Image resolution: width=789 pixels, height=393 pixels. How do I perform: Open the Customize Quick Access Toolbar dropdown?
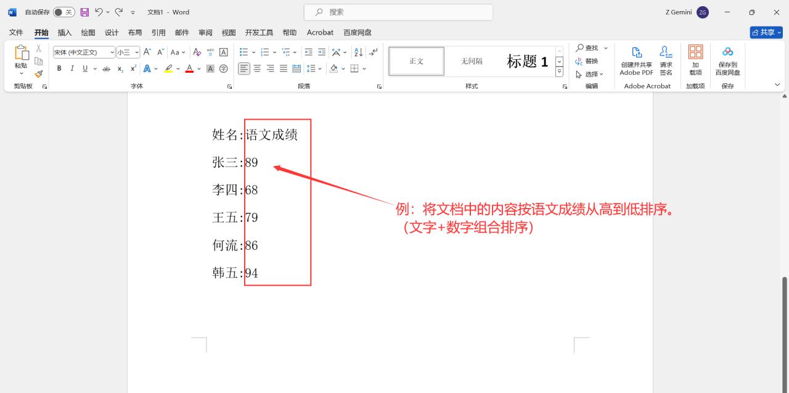click(x=133, y=12)
